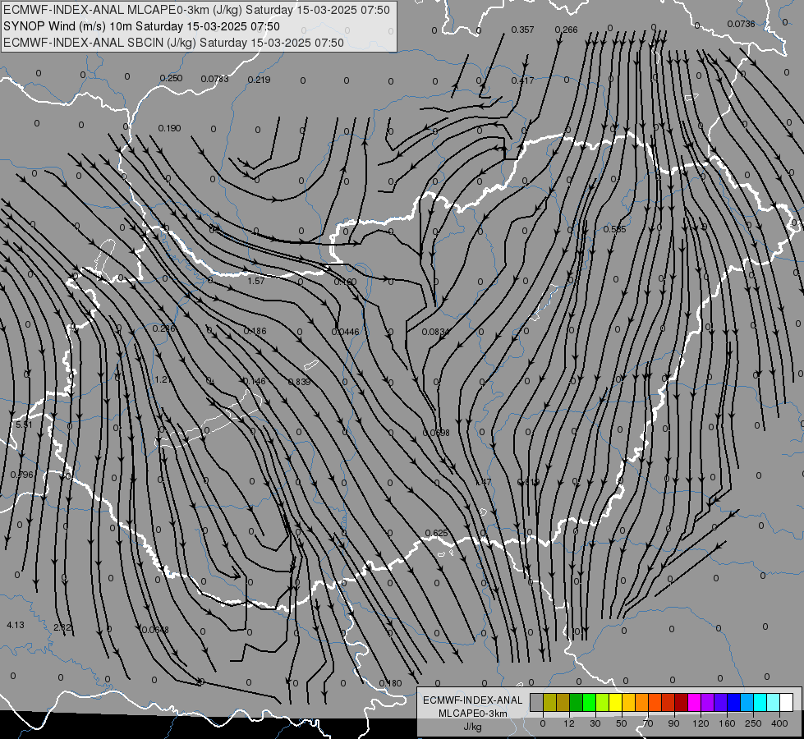Click the '30' legend scale label
Viewport: 804px width, 739px height.
point(595,723)
